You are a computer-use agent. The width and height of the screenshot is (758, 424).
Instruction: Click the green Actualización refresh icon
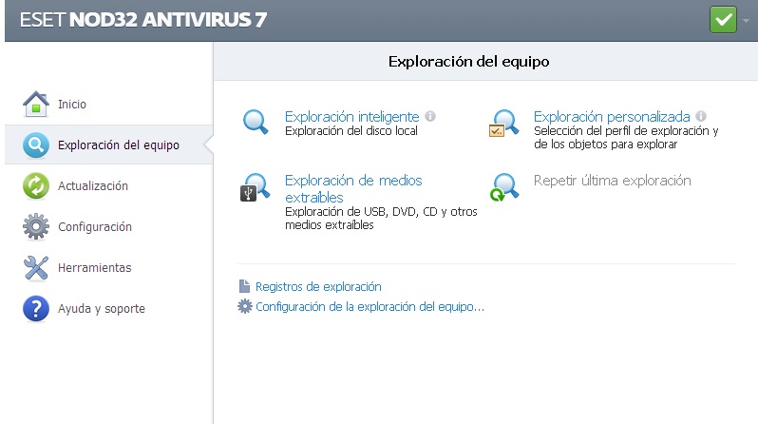36,186
